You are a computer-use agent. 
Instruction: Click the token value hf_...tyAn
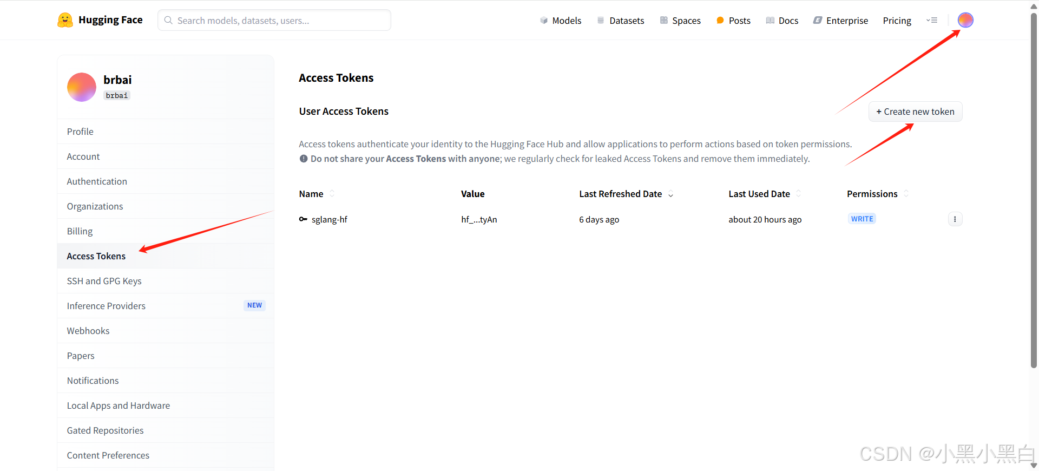pos(479,219)
